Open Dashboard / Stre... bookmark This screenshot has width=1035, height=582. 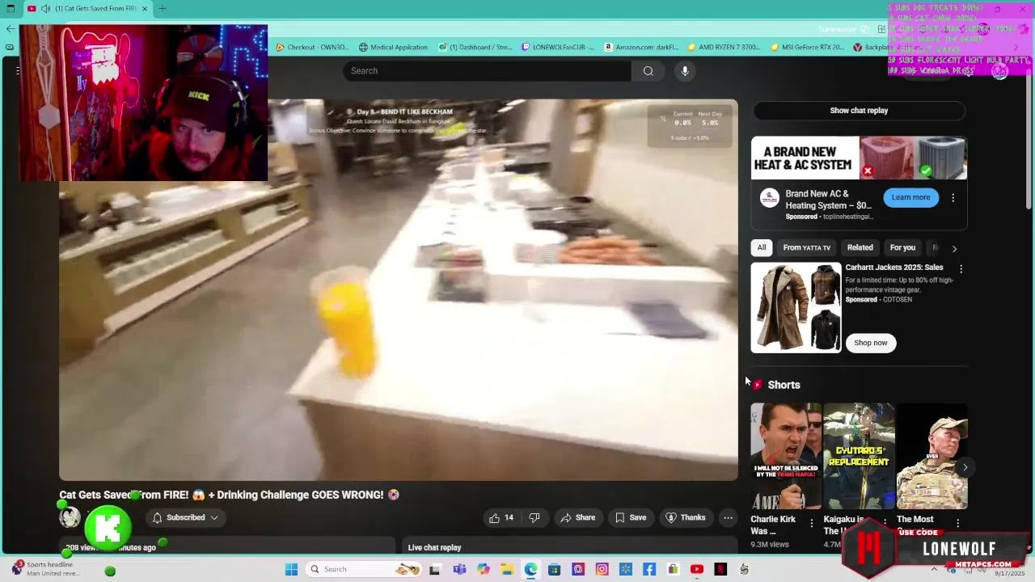click(x=475, y=47)
